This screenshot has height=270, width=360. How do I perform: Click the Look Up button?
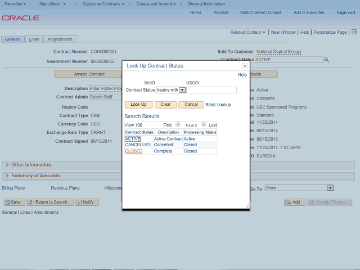coord(138,105)
